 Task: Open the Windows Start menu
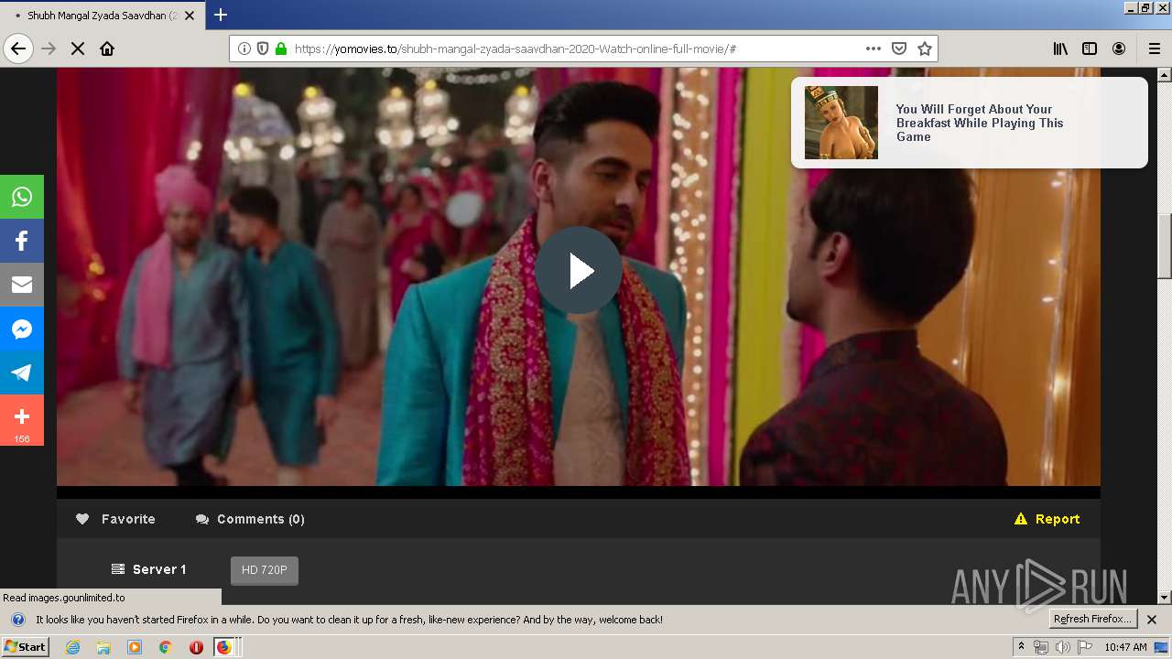tap(25, 647)
